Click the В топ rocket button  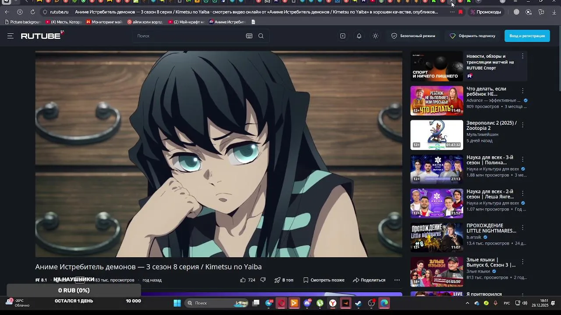284,280
